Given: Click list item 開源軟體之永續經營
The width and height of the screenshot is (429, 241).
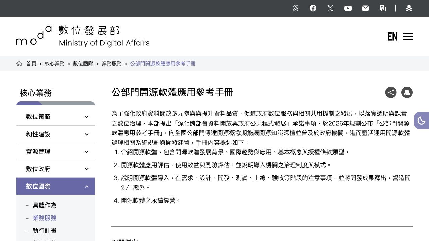Looking at the screenshot, I should tap(151, 200).
